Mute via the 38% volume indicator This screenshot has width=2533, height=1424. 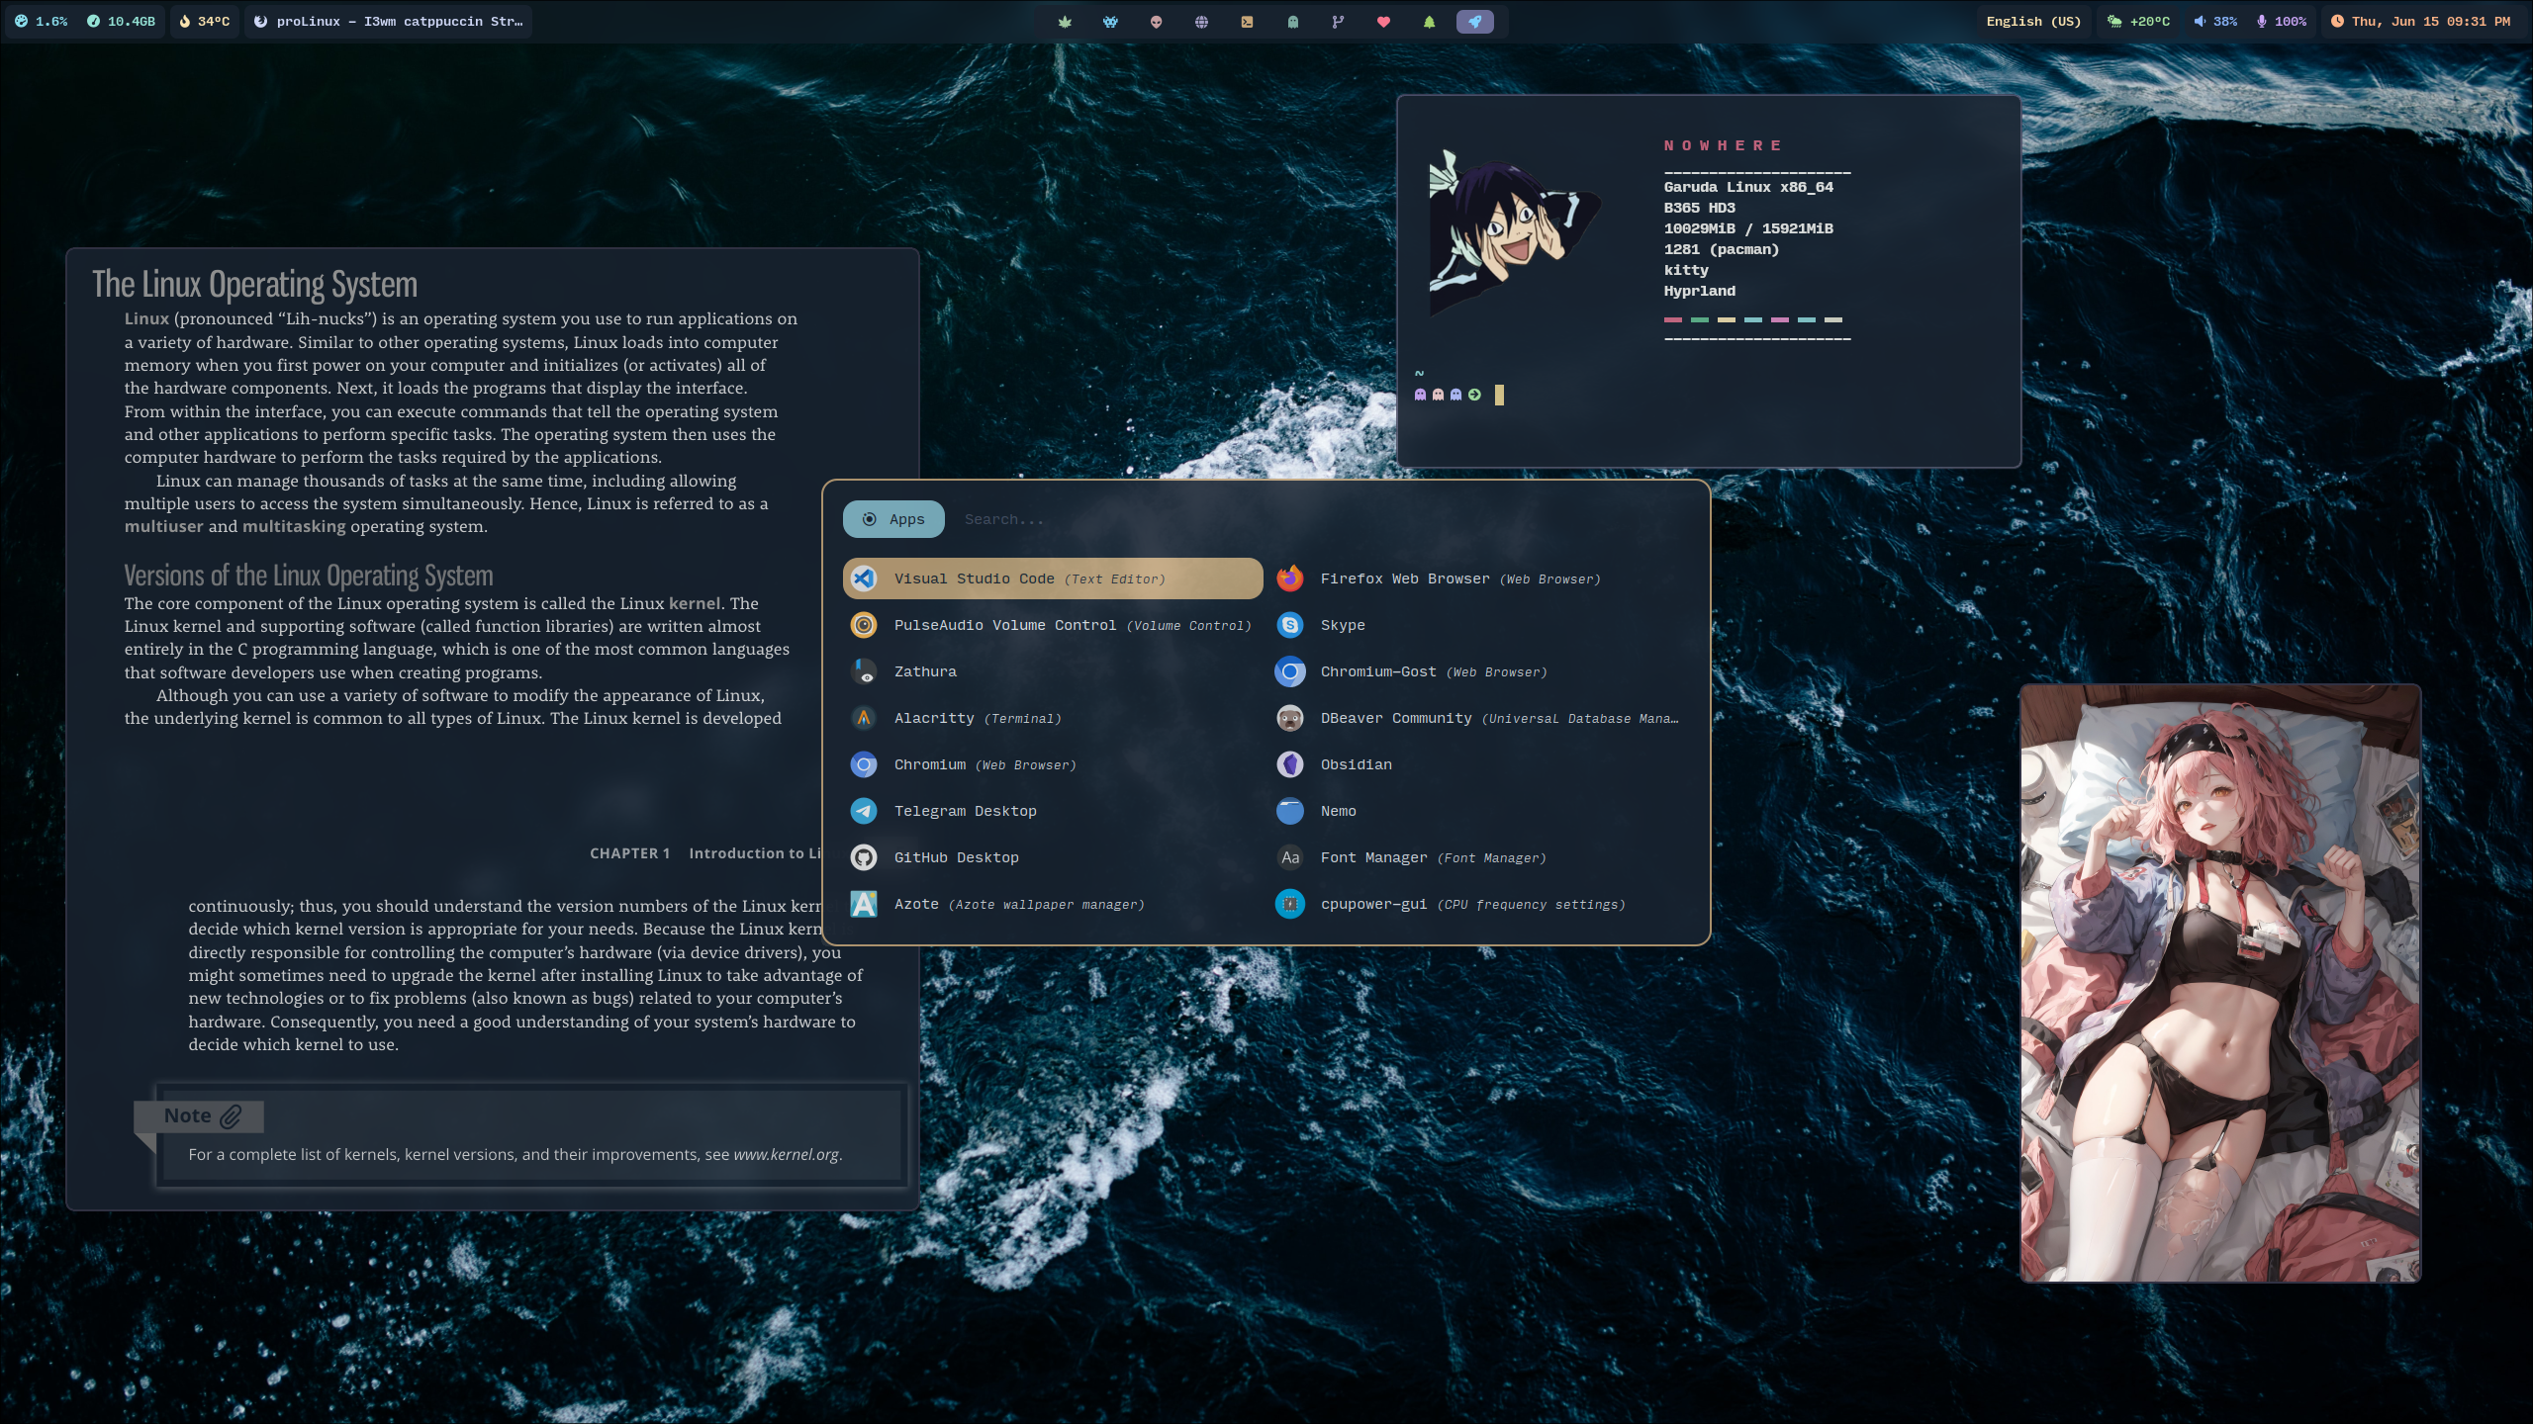click(2215, 22)
